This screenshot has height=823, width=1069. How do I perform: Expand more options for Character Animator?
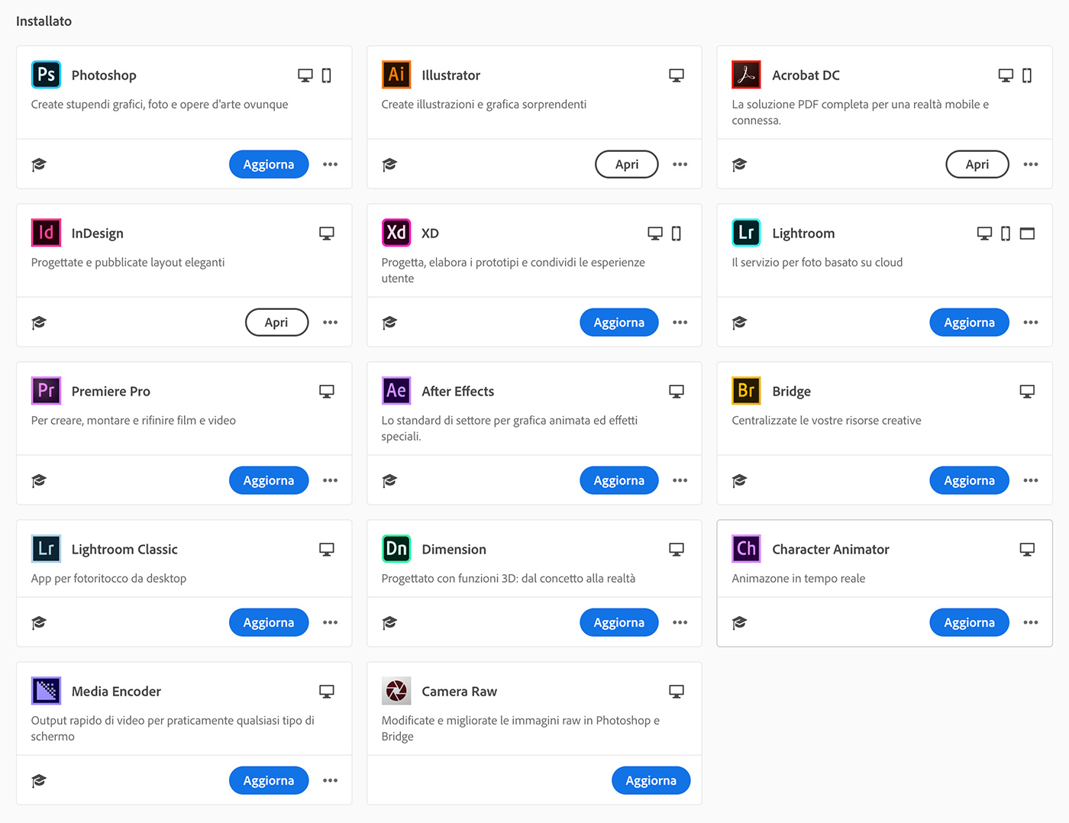pos(1031,622)
